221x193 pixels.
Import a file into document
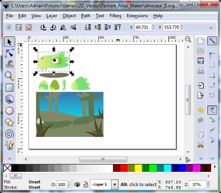click(x=200, y=85)
